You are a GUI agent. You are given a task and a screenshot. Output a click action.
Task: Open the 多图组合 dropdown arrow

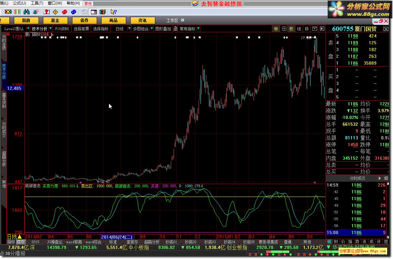(x=151, y=29)
